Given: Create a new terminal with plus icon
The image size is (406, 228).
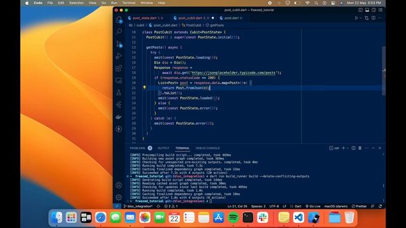Looking at the screenshot, I should pyautogui.click(x=344, y=148).
